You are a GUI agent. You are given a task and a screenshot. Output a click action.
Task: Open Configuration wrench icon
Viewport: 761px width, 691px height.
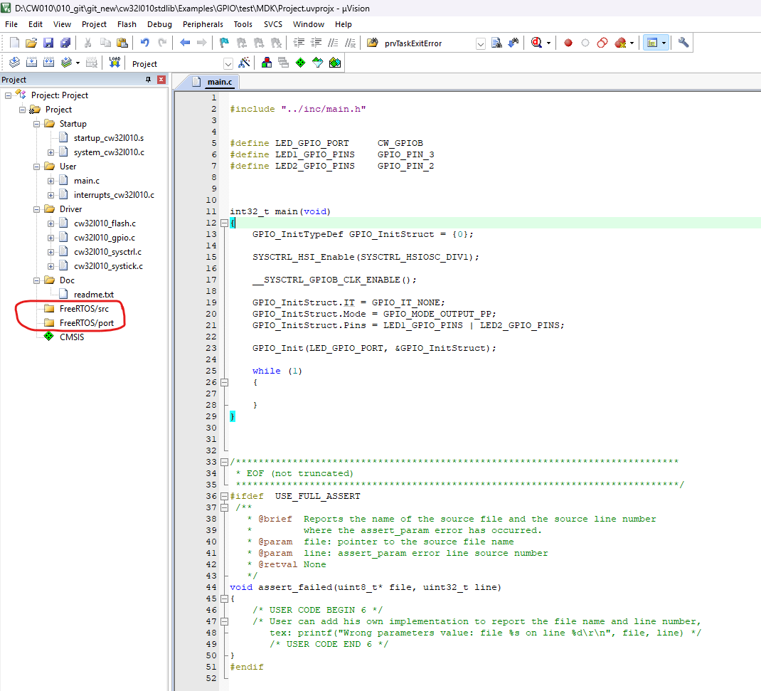click(683, 43)
